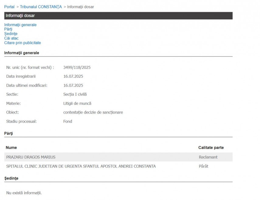Select breadcrumb text Informații dosar
The width and height of the screenshot is (260, 200).
click(x=81, y=7)
